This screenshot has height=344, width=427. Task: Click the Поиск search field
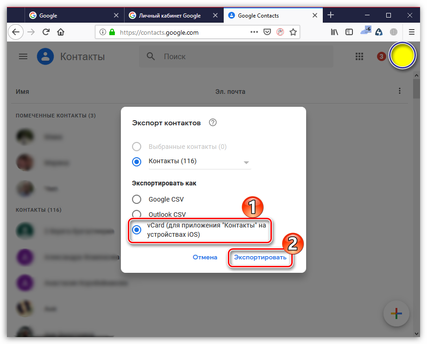click(x=236, y=56)
